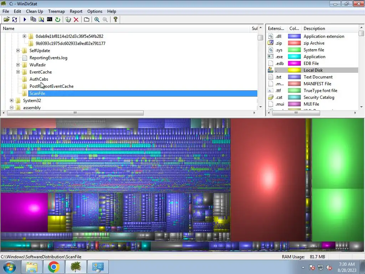Open the Windows Start orb
Viewport: 365px width, 274px height.
(10, 267)
